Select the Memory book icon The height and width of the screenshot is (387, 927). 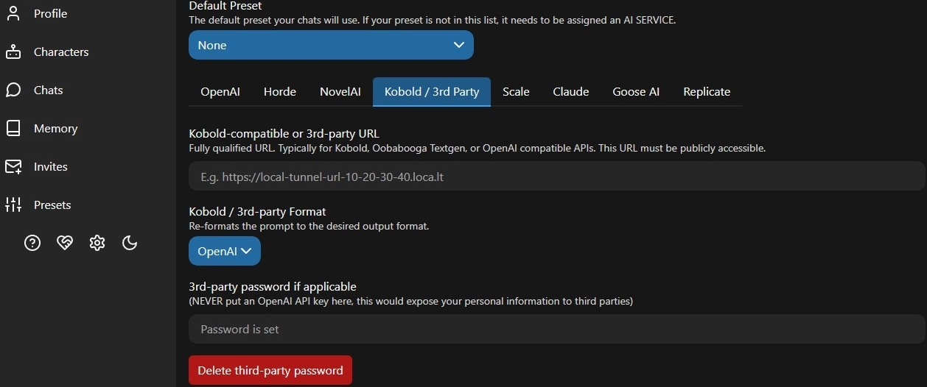(13, 128)
